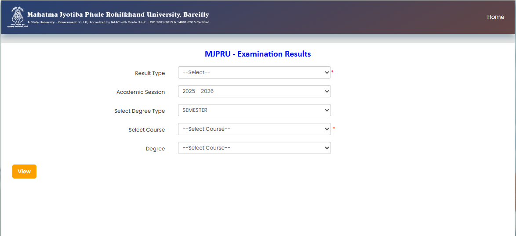Viewport: 516px width, 236px height.
Task: Click the MJPRU - Examination Results heading
Action: (x=258, y=54)
